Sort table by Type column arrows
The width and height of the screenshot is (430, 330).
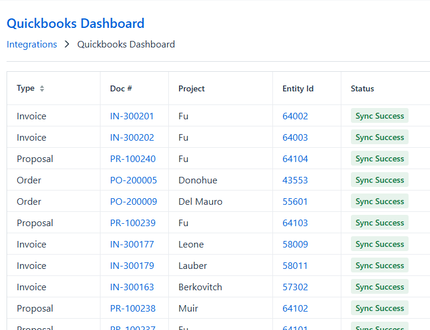[x=42, y=88]
